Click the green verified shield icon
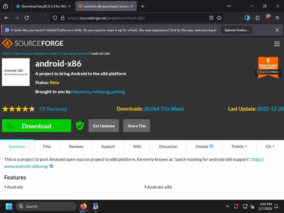The height and width of the screenshot is (213, 284). coord(80,126)
